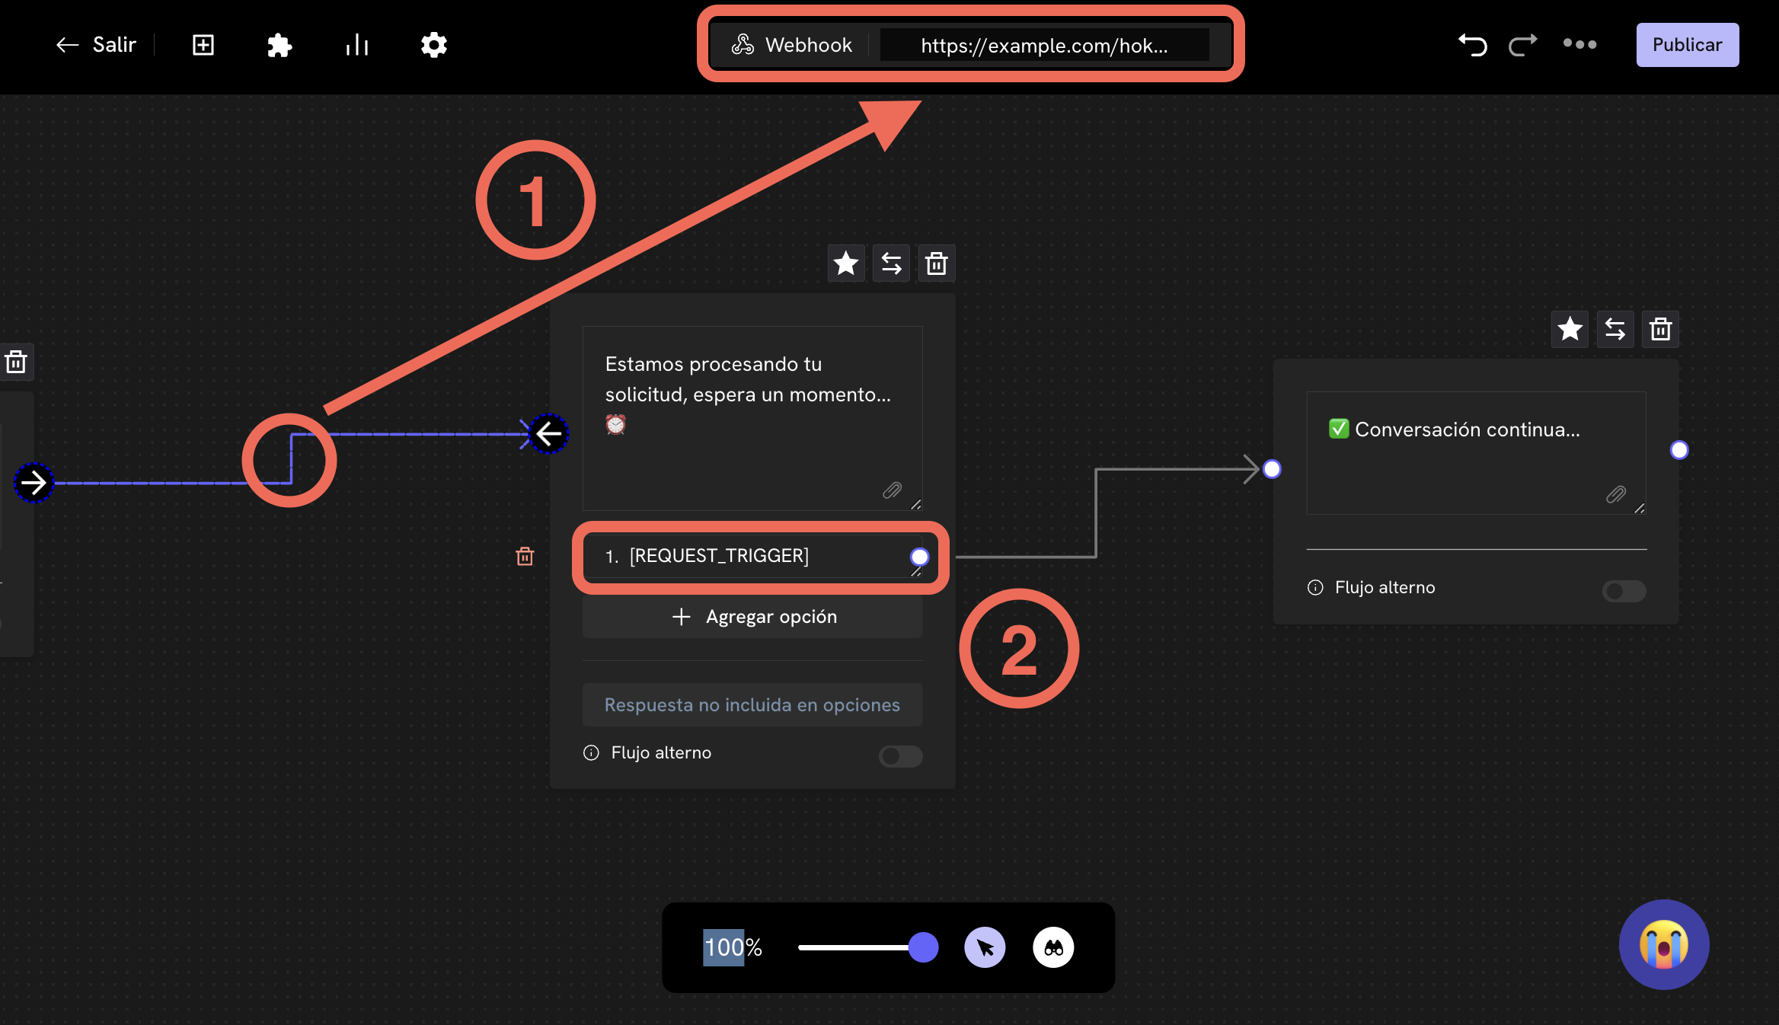
Task: Click the zoom slider handle
Action: 923,947
